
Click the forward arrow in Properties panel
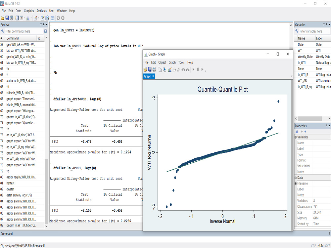click(x=305, y=132)
